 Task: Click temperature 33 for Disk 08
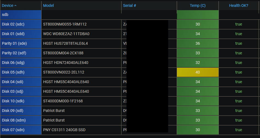click(x=198, y=120)
